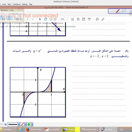The image size is (132, 132).
Task: Go to previous page with up arrow
Action: (x=17, y=19)
